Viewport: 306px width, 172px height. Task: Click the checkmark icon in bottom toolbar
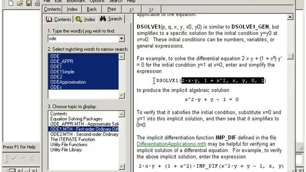pyautogui.click(x=14, y=158)
